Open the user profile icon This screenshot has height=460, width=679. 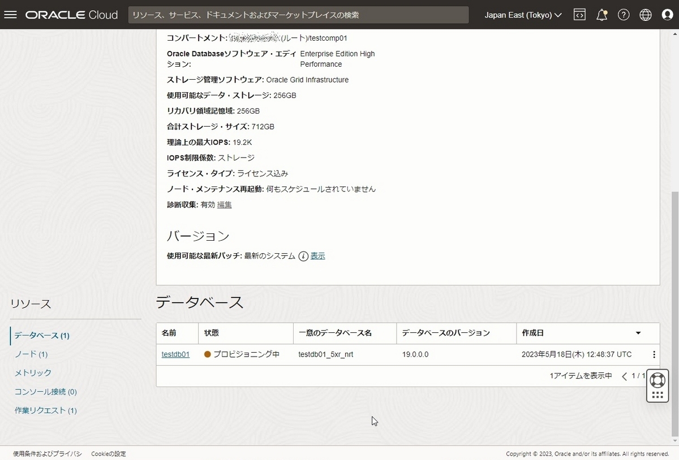click(x=667, y=15)
